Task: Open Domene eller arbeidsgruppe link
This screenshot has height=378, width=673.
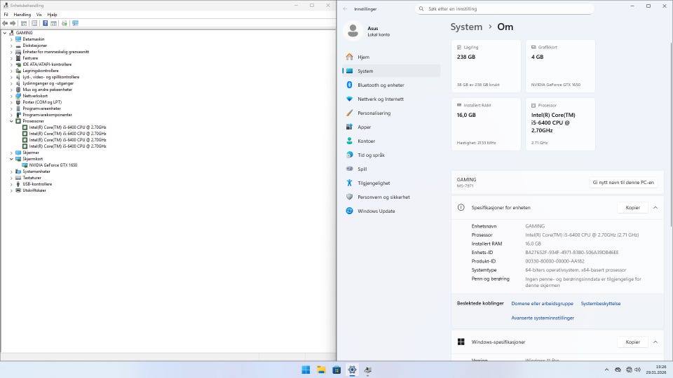Action: pyautogui.click(x=542, y=303)
